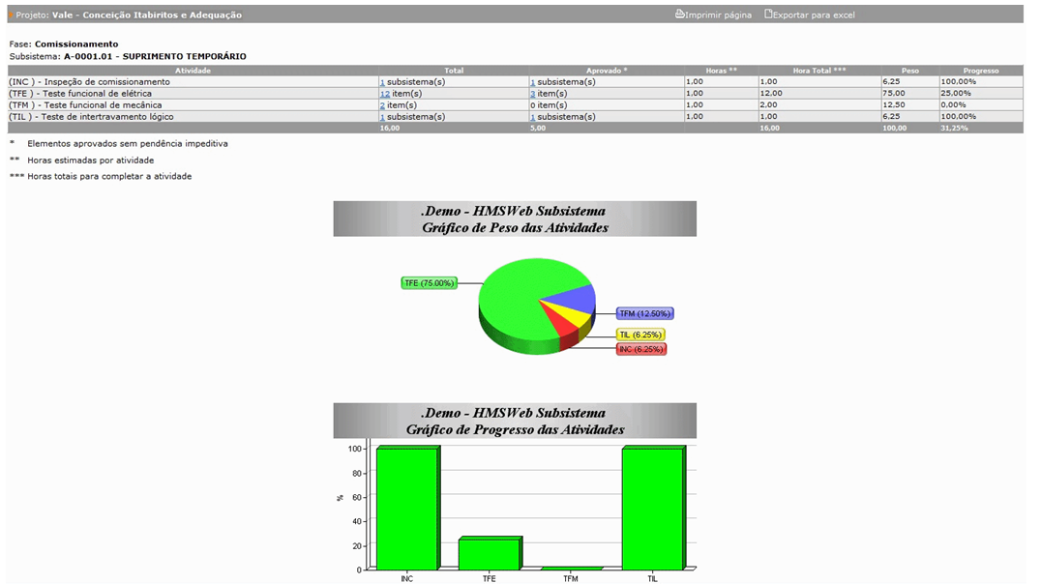
Task: Open the Imprimir página link
Action: pyautogui.click(x=718, y=15)
